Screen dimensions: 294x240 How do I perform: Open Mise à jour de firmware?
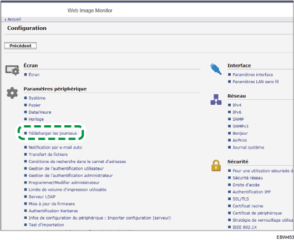point(52,203)
